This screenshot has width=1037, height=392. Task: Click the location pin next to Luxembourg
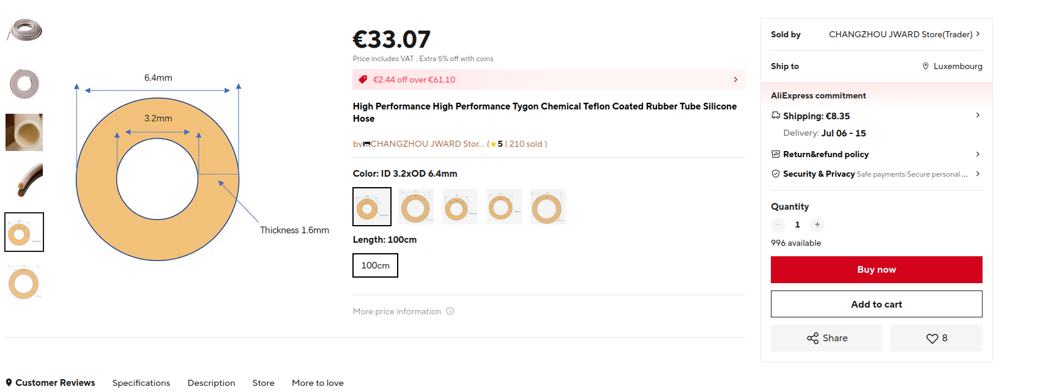926,66
